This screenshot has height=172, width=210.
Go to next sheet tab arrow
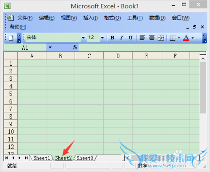[19, 158]
